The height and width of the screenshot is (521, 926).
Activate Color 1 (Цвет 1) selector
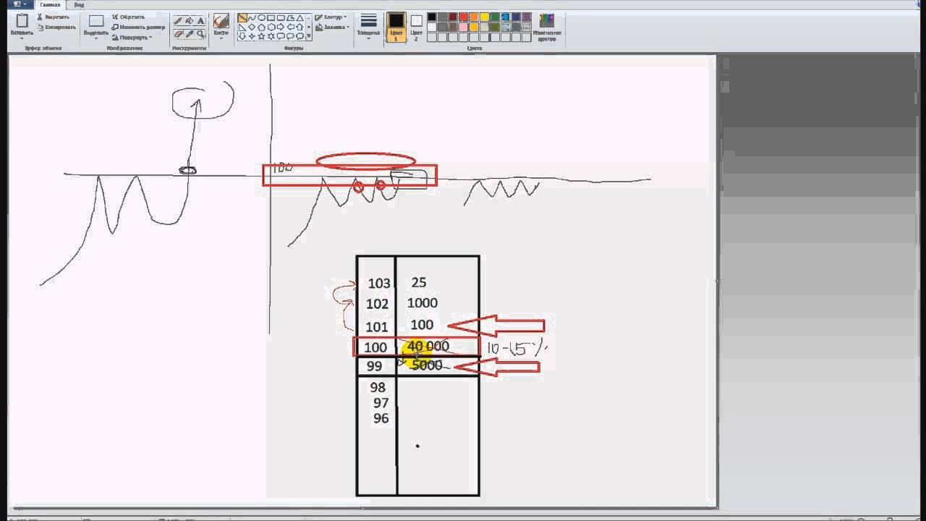(396, 27)
